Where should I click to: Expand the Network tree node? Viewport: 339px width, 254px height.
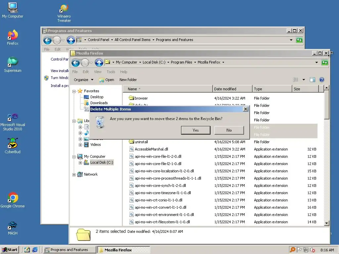tap(74, 175)
